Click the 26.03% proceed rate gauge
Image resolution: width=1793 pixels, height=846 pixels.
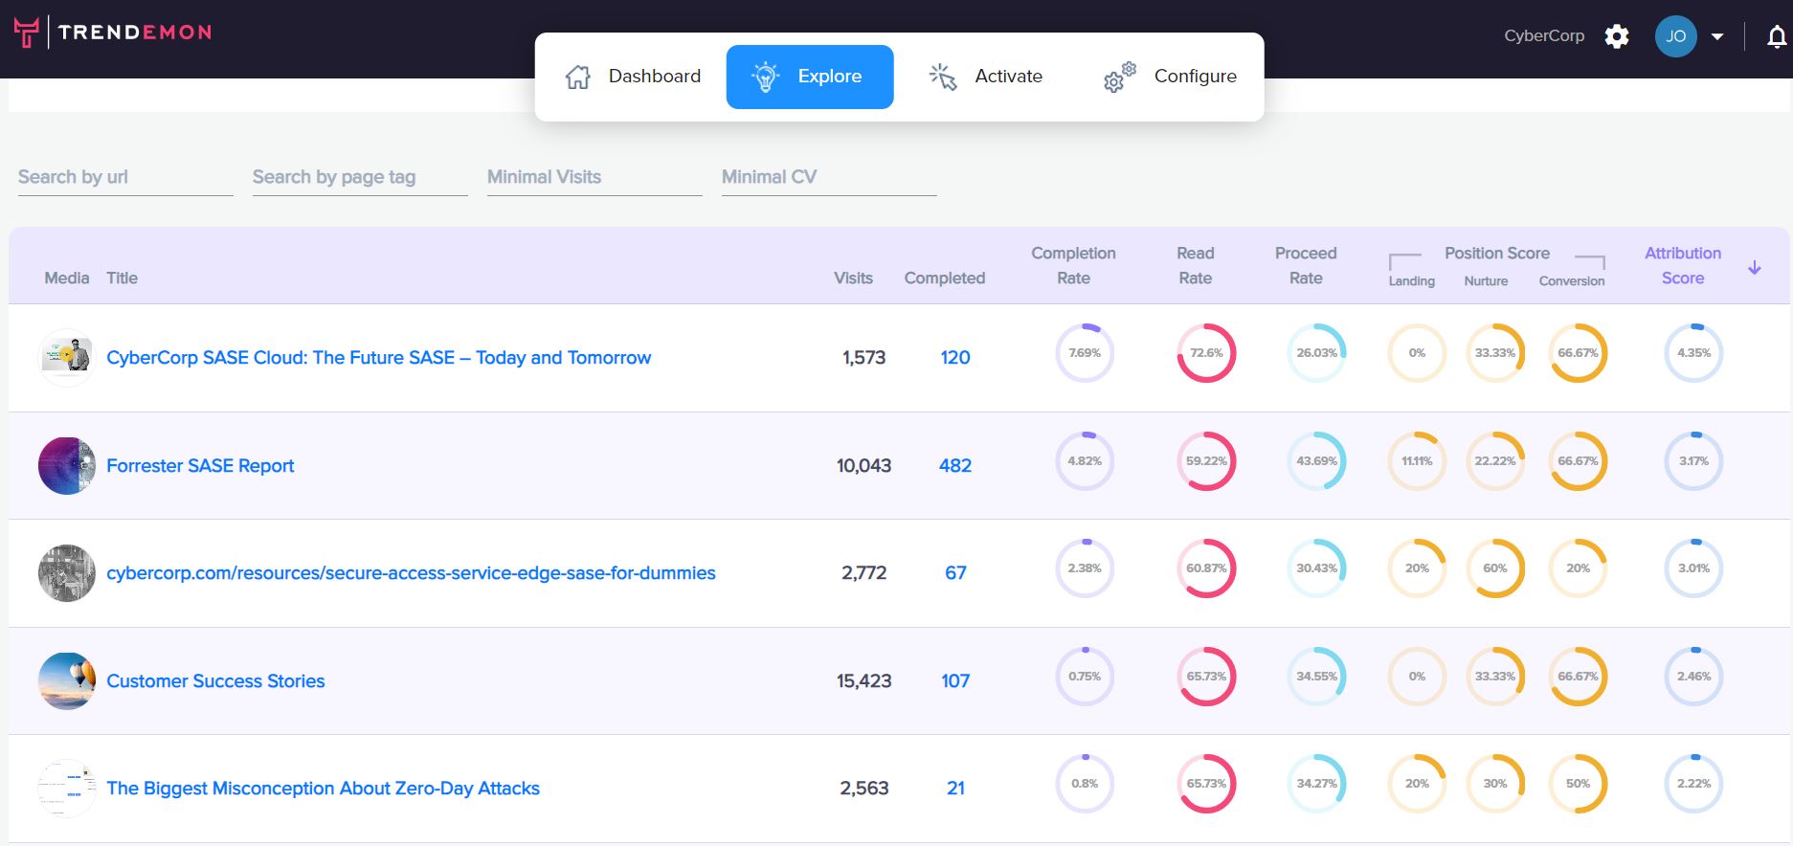1317,353
